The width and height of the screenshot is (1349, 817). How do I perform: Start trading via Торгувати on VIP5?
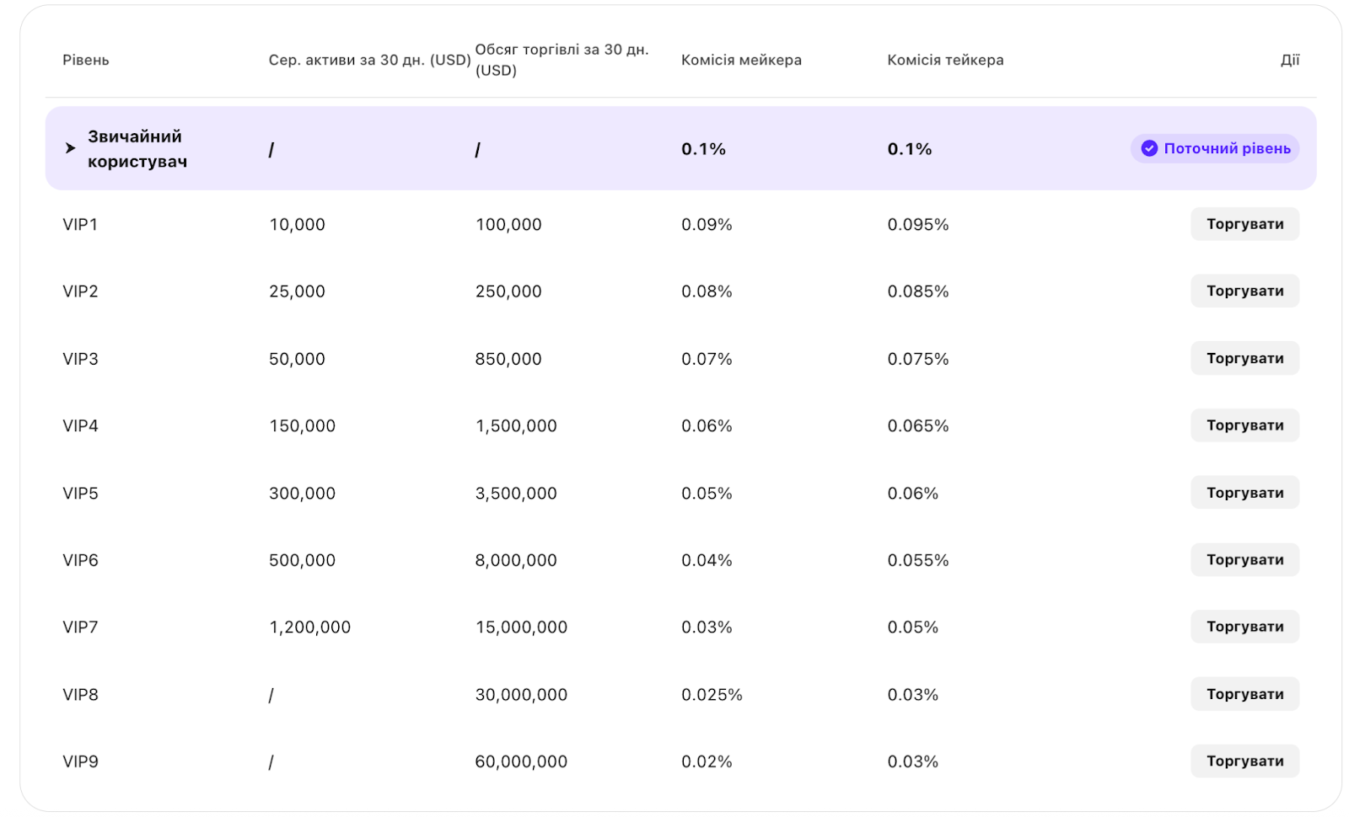tap(1244, 493)
